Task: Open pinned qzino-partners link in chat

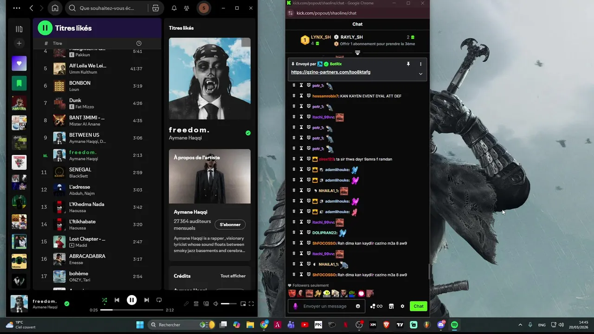Action: [330, 72]
